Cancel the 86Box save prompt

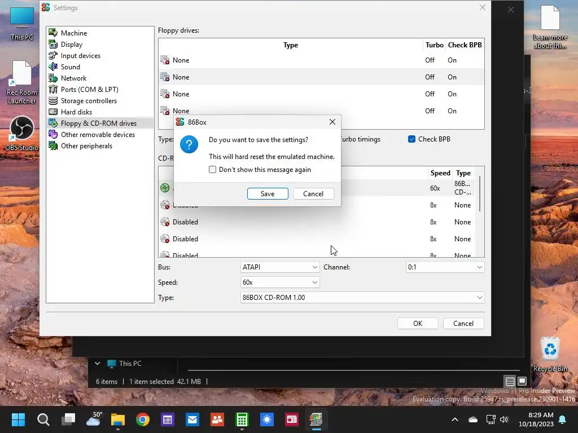pos(313,194)
